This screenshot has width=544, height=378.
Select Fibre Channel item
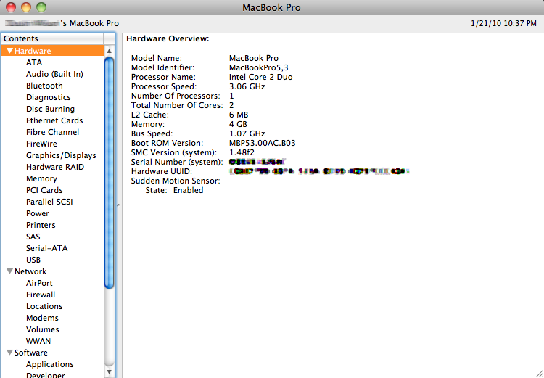(x=52, y=132)
